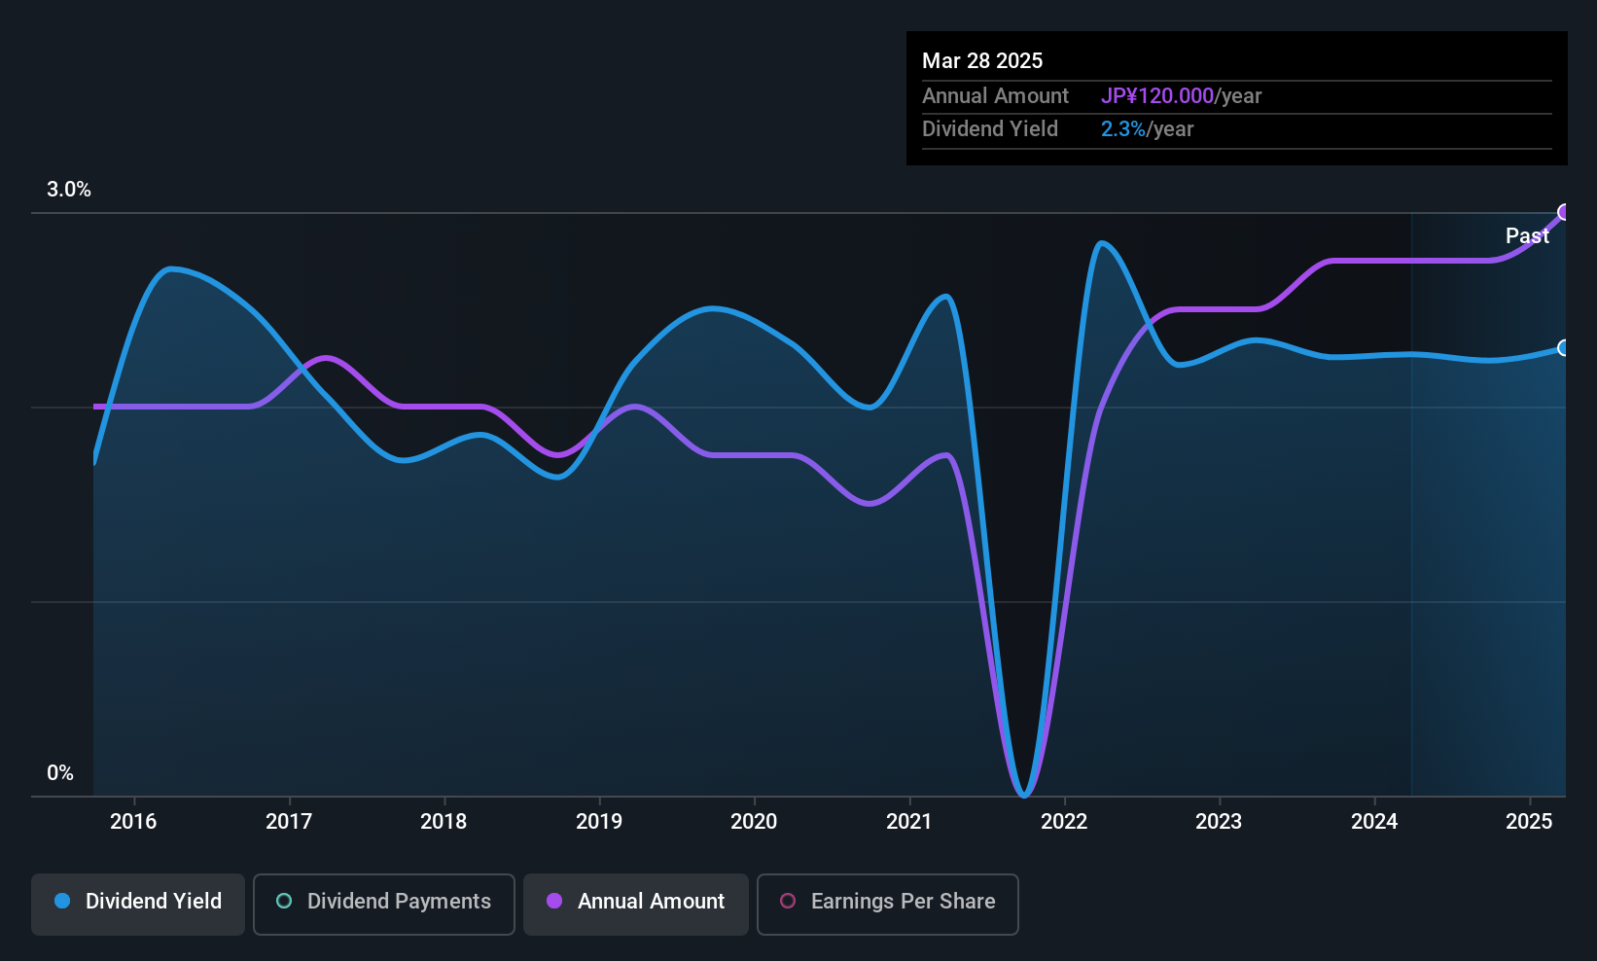Hide the Annual Amount series
This screenshot has height=961, width=1597.
636,903
